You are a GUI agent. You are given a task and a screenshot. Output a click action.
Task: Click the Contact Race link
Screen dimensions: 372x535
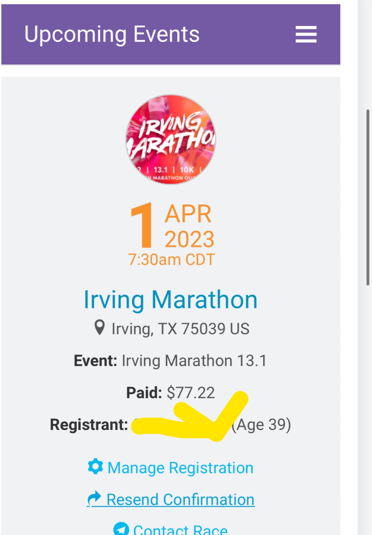(x=181, y=529)
